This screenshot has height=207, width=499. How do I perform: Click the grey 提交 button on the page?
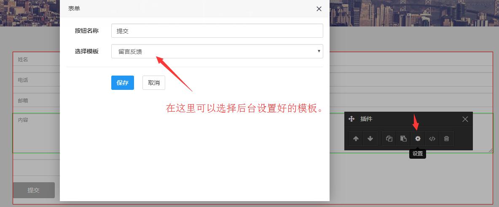(34, 190)
